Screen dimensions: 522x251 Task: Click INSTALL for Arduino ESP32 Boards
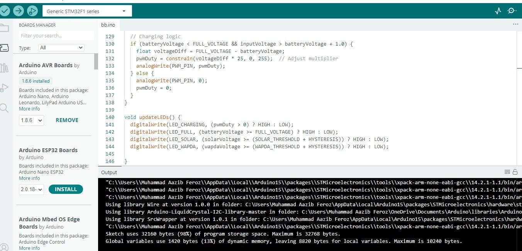click(x=66, y=189)
